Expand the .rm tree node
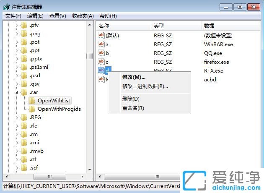The image size is (264, 193). tap(17, 134)
